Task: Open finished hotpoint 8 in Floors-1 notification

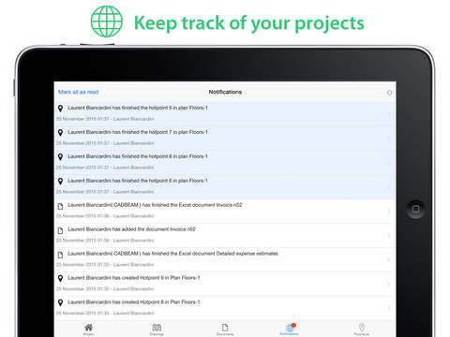Action: pos(225,163)
